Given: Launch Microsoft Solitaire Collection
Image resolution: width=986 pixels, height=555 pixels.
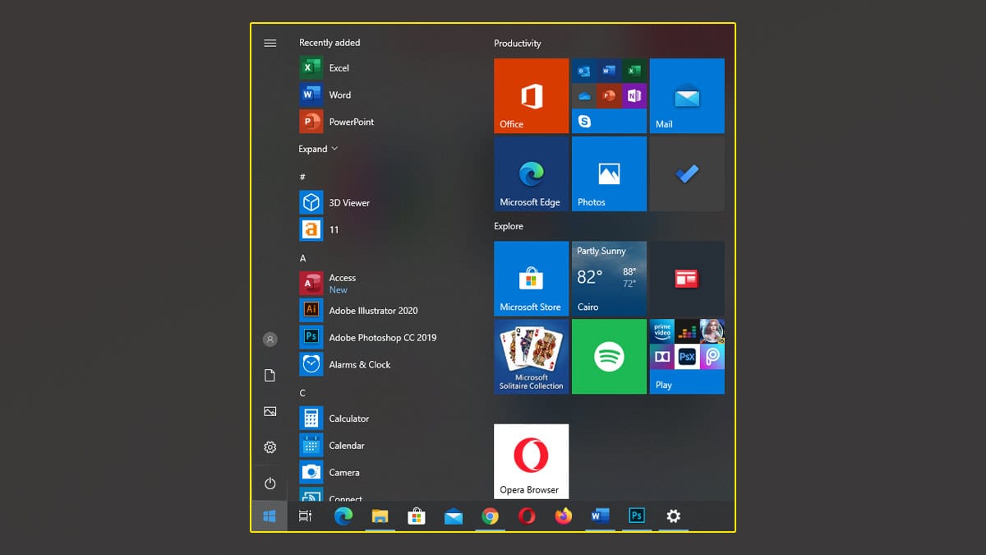Looking at the screenshot, I should tap(531, 356).
